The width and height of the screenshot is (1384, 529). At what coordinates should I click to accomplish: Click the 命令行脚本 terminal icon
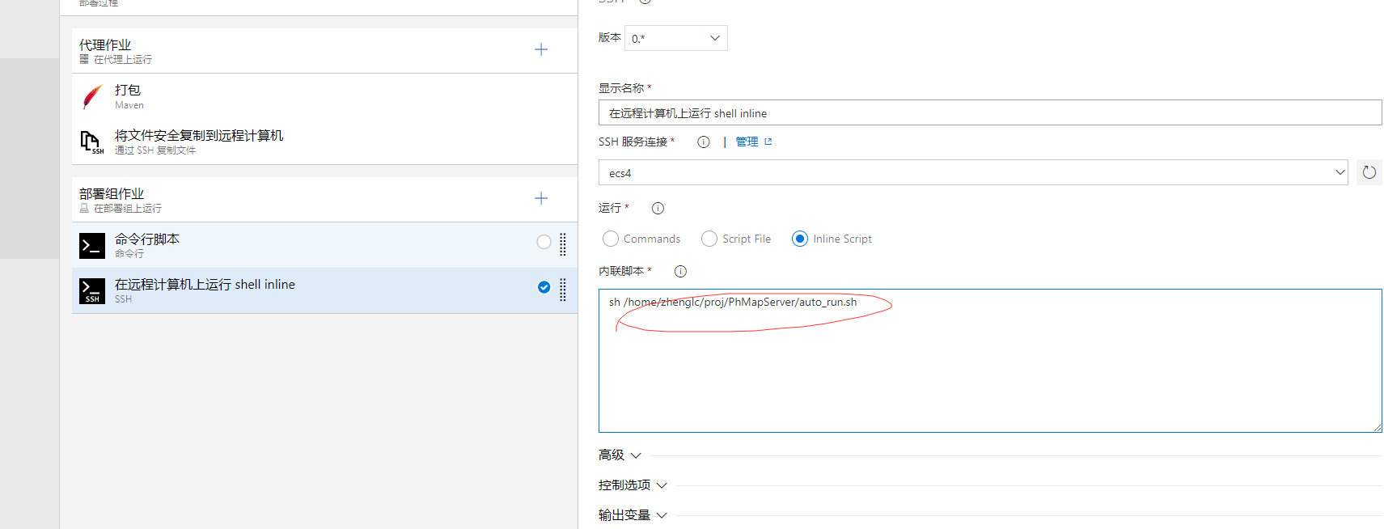92,245
